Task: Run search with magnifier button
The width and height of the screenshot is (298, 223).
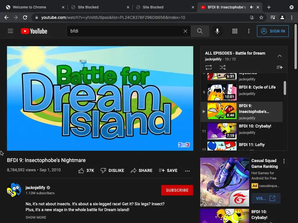Action: pyautogui.click(x=200, y=31)
